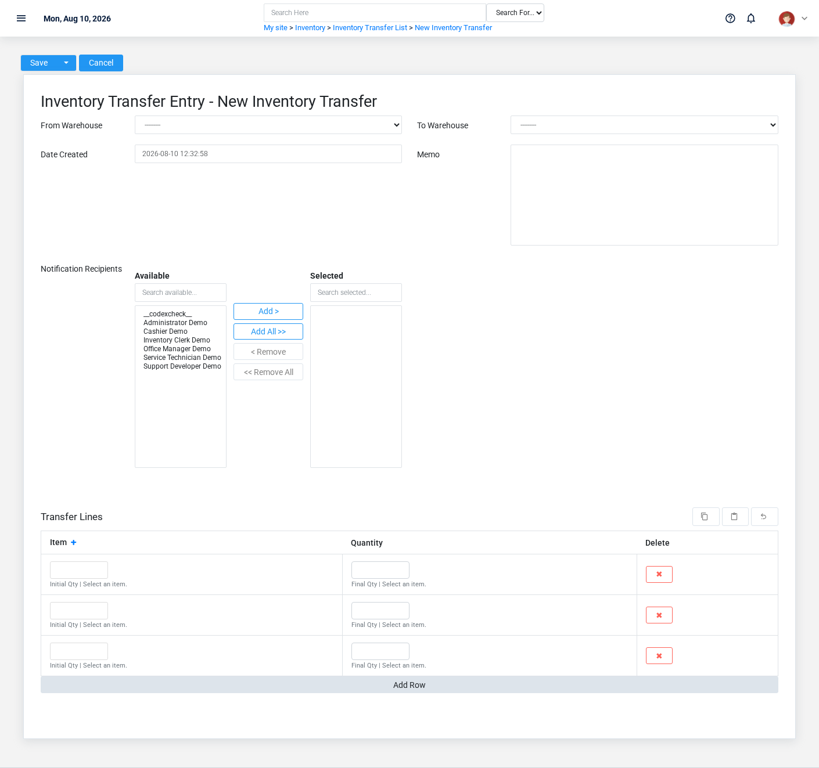Viewport: 819px width, 768px height.
Task: Click the Save button
Action: coord(39,63)
